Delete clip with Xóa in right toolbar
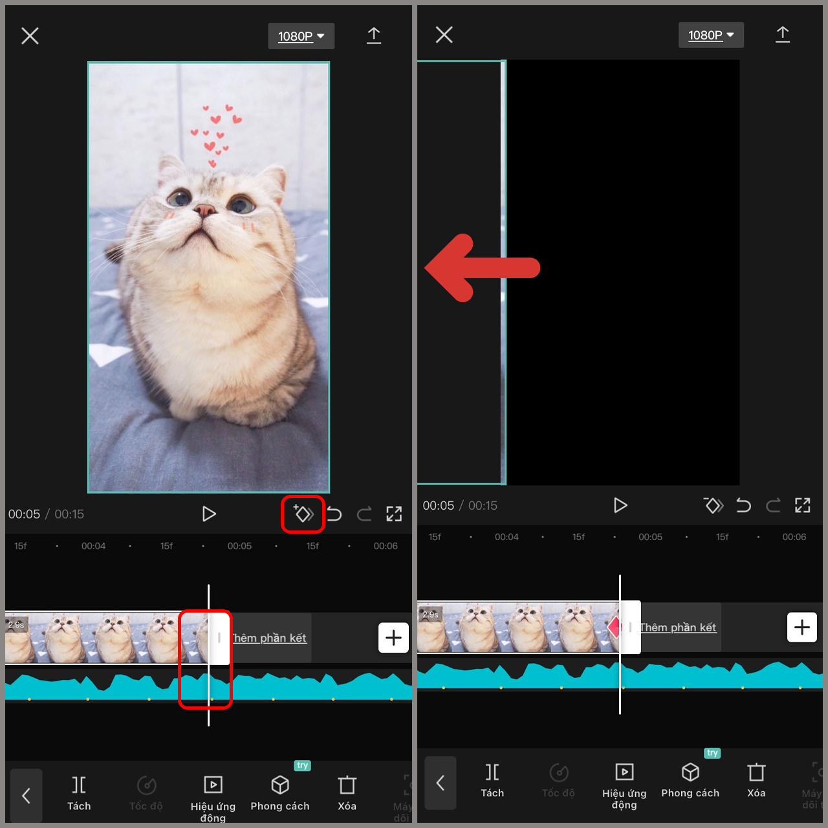 click(x=756, y=781)
